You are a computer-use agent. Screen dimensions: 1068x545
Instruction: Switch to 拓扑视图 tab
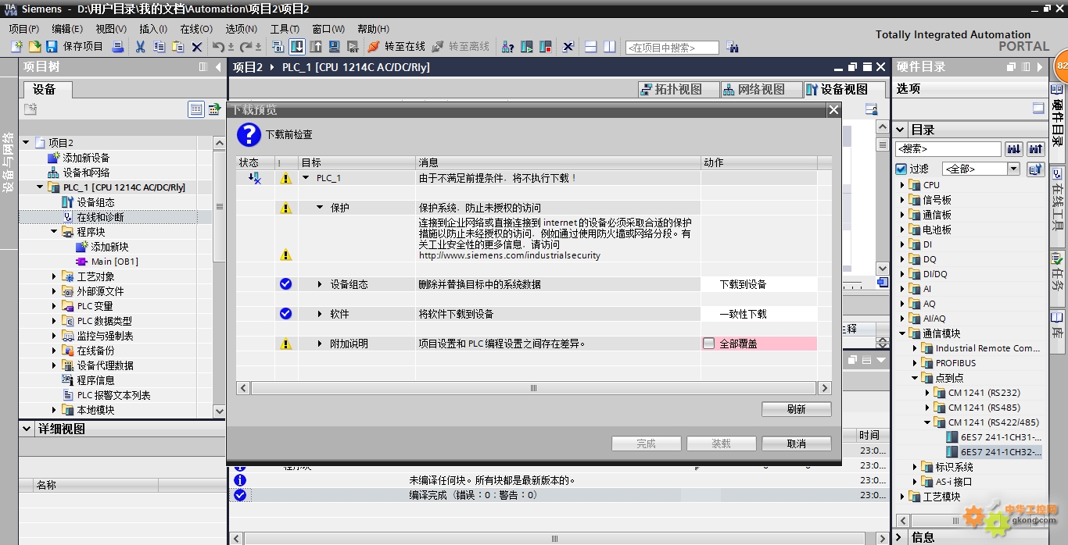(678, 89)
